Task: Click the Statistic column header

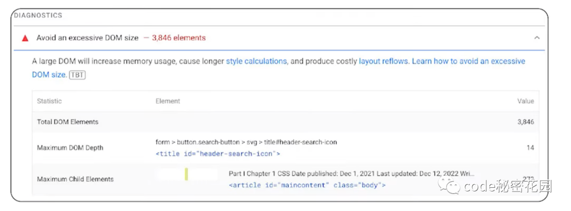Action: (x=49, y=101)
